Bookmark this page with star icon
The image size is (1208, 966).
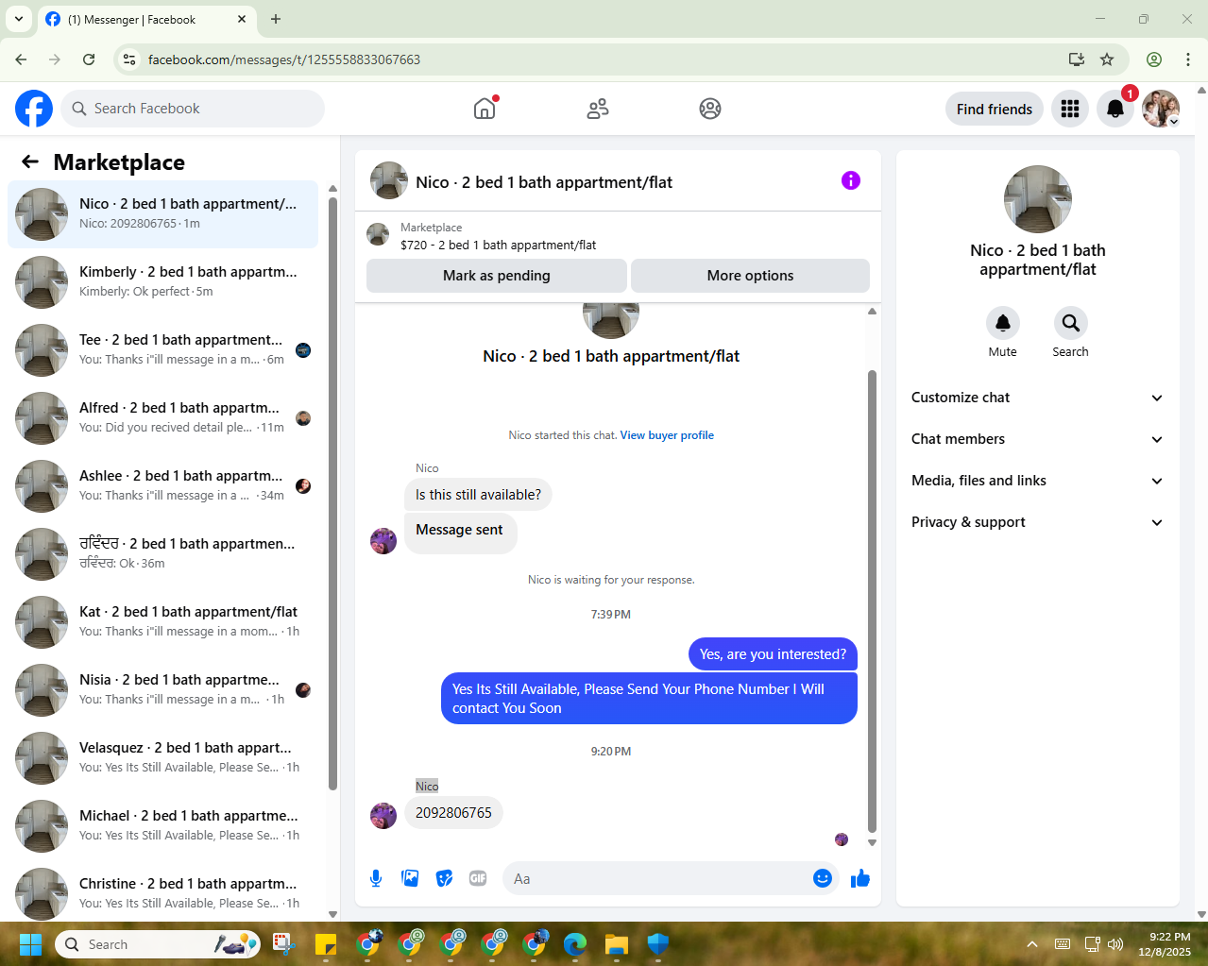point(1107,59)
